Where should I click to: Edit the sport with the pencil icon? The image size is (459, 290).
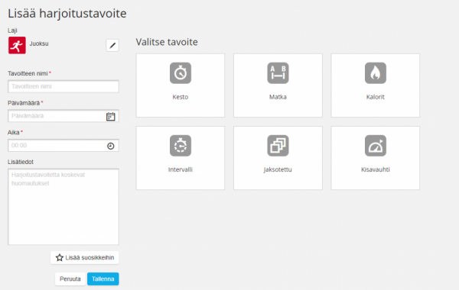112,45
